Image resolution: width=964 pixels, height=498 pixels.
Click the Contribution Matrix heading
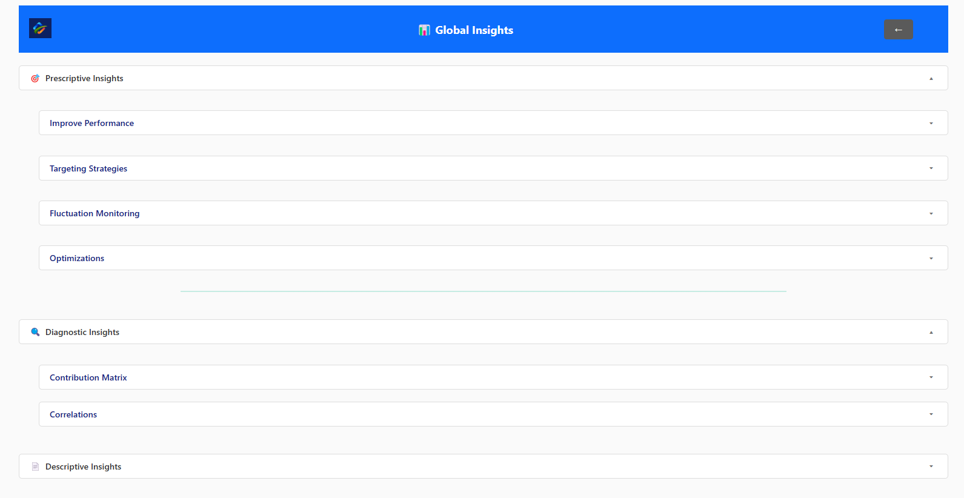pyautogui.click(x=88, y=377)
